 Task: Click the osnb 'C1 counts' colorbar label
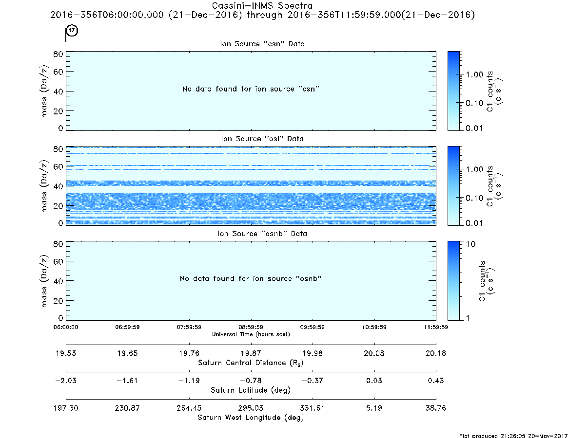[x=486, y=281]
